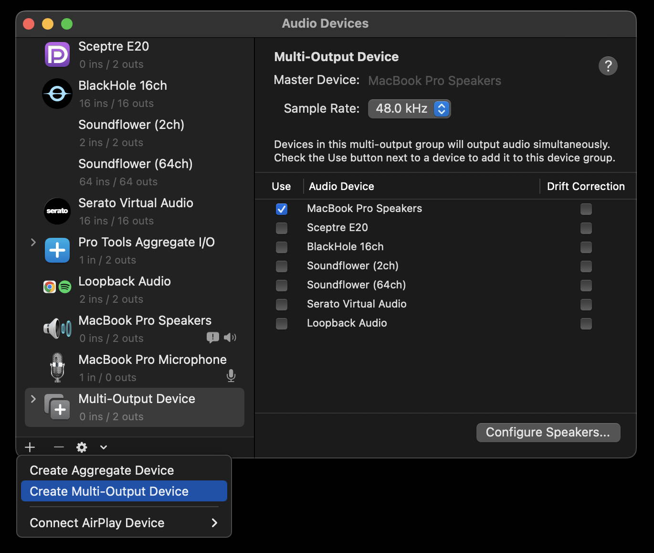The image size is (654, 553).
Task: Click the MacBook Pro Speakers speaker icon
Action: pos(57,329)
